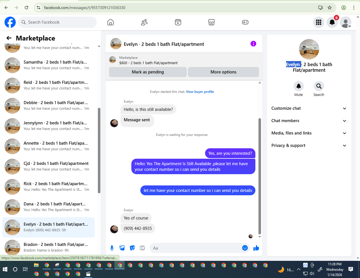
Task: Open Reid's conversation in the list
Action: coord(48,86)
